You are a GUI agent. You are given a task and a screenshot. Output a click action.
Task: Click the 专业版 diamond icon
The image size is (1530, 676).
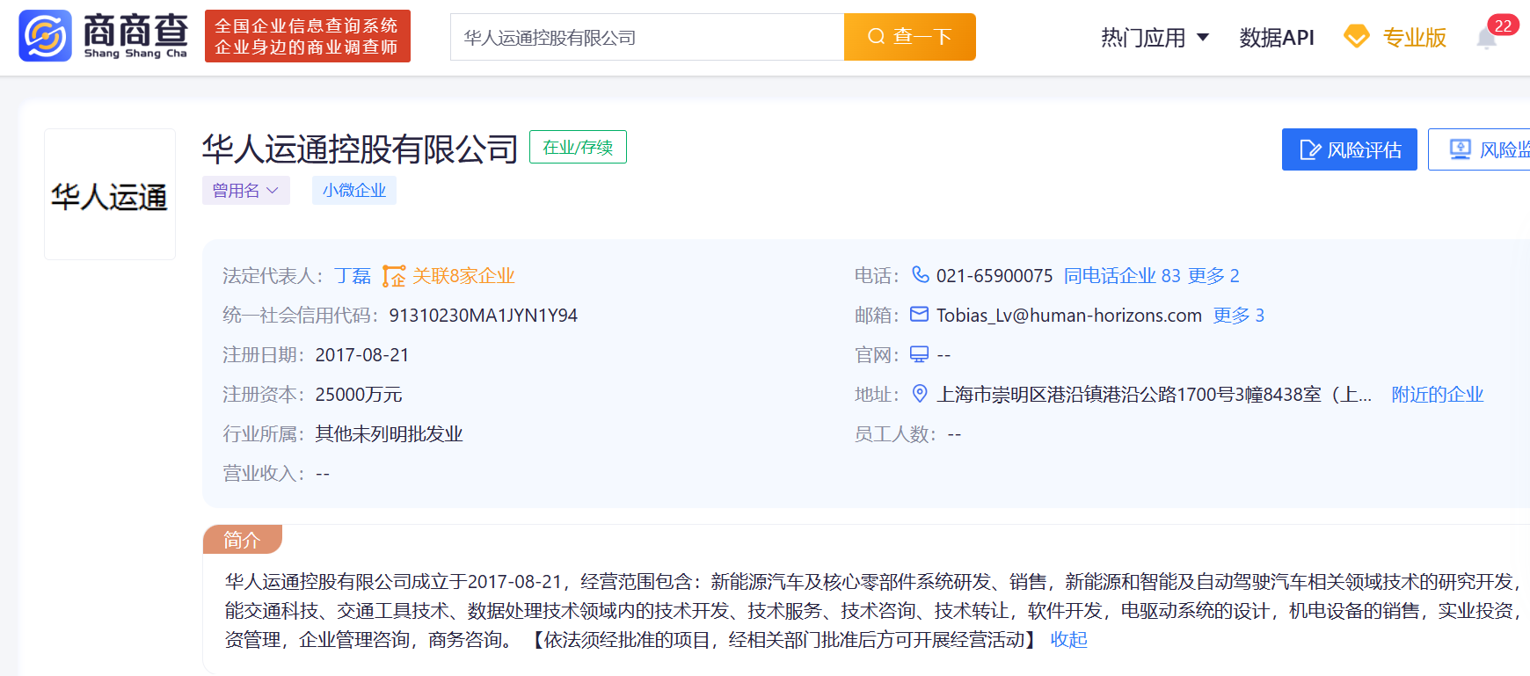pyautogui.click(x=1357, y=37)
